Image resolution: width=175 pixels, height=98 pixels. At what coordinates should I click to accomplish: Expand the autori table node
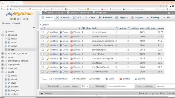coord(6,42)
